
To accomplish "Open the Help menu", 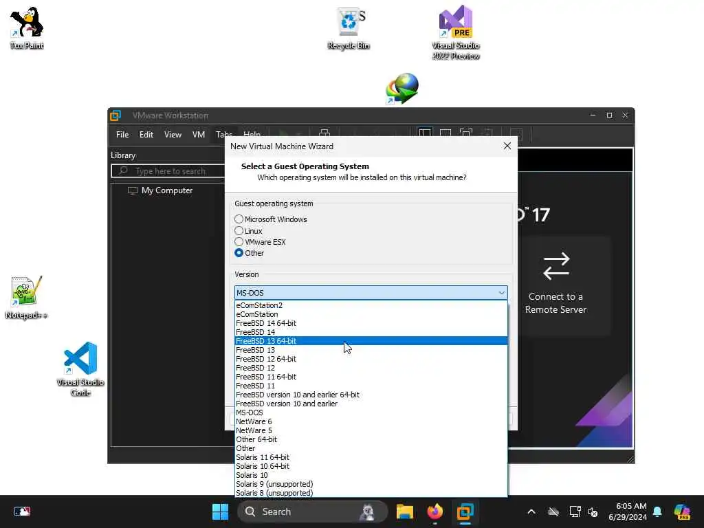I will (x=252, y=134).
